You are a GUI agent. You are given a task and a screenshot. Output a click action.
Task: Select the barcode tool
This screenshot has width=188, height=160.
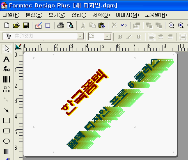coord(7,79)
